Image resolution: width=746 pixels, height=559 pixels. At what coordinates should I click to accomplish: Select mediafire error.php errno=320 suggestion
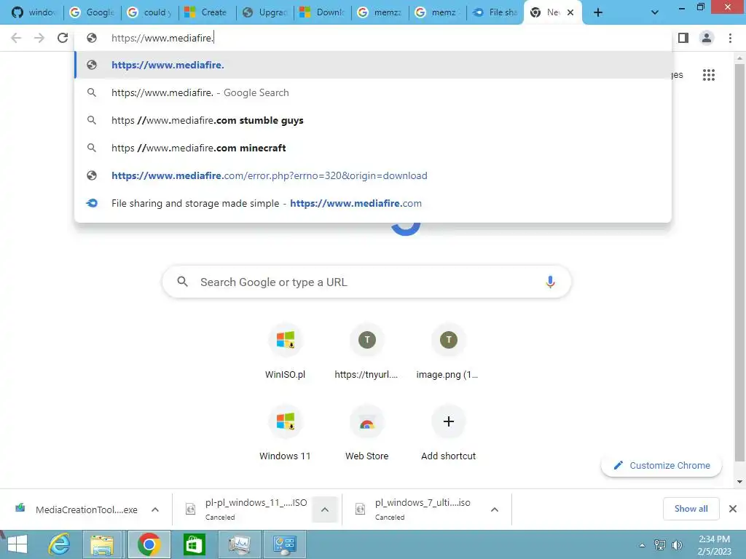374,175
